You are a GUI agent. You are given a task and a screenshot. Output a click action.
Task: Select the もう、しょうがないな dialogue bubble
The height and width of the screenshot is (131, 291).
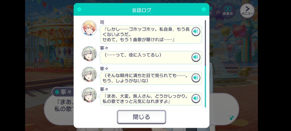click(x=151, y=78)
